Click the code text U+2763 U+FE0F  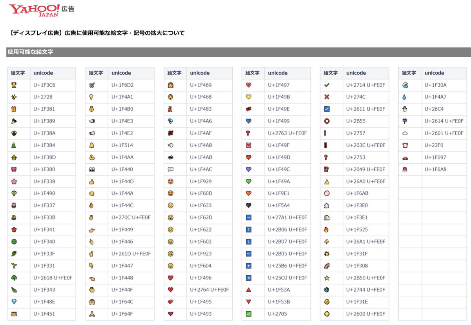288,133
